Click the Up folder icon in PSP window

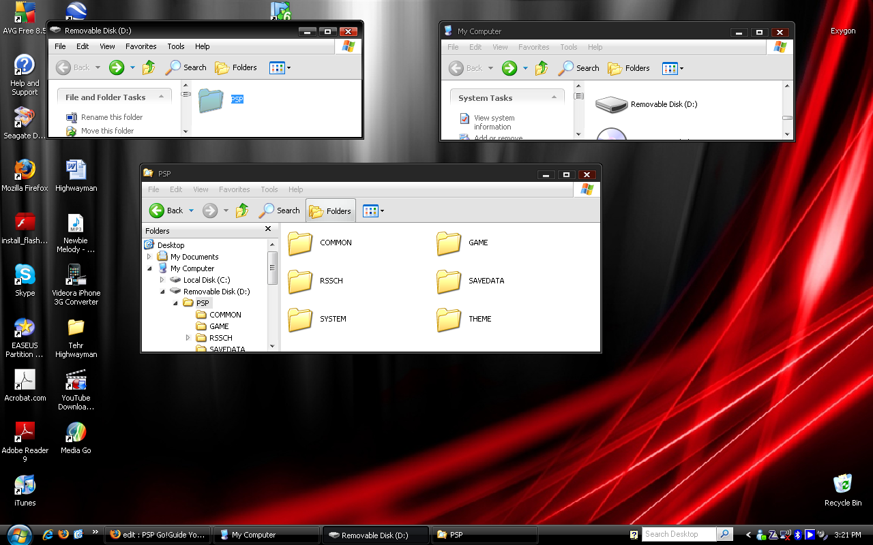242,211
